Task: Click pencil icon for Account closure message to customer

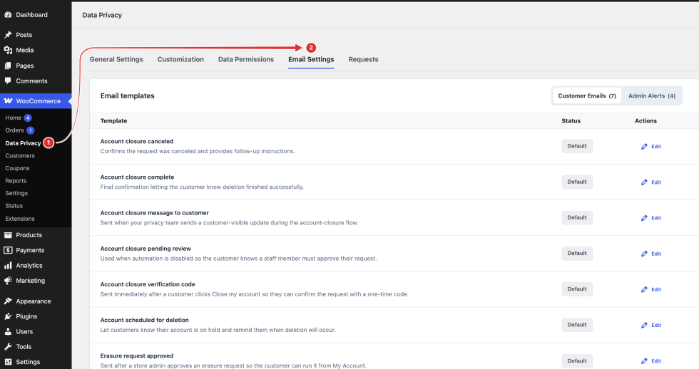Action: 644,218
